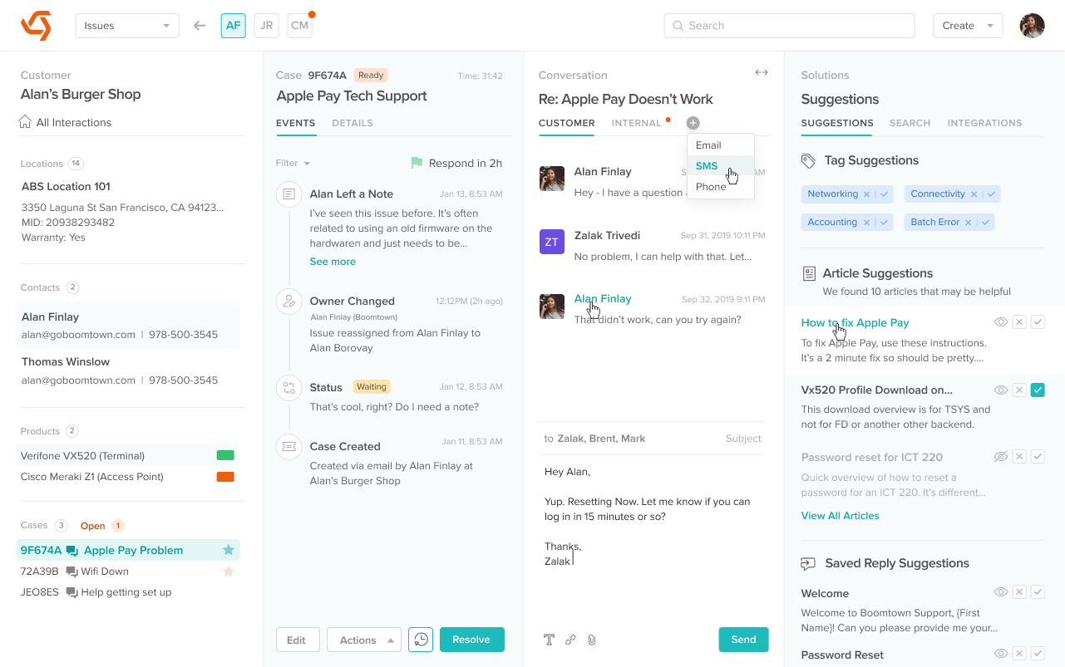This screenshot has width=1065, height=667.
Task: Click the Resolve button
Action: point(472,640)
